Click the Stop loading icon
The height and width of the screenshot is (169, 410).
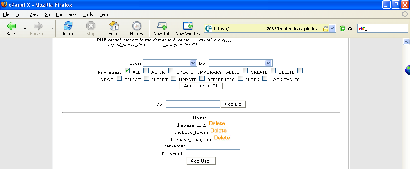coord(91,26)
